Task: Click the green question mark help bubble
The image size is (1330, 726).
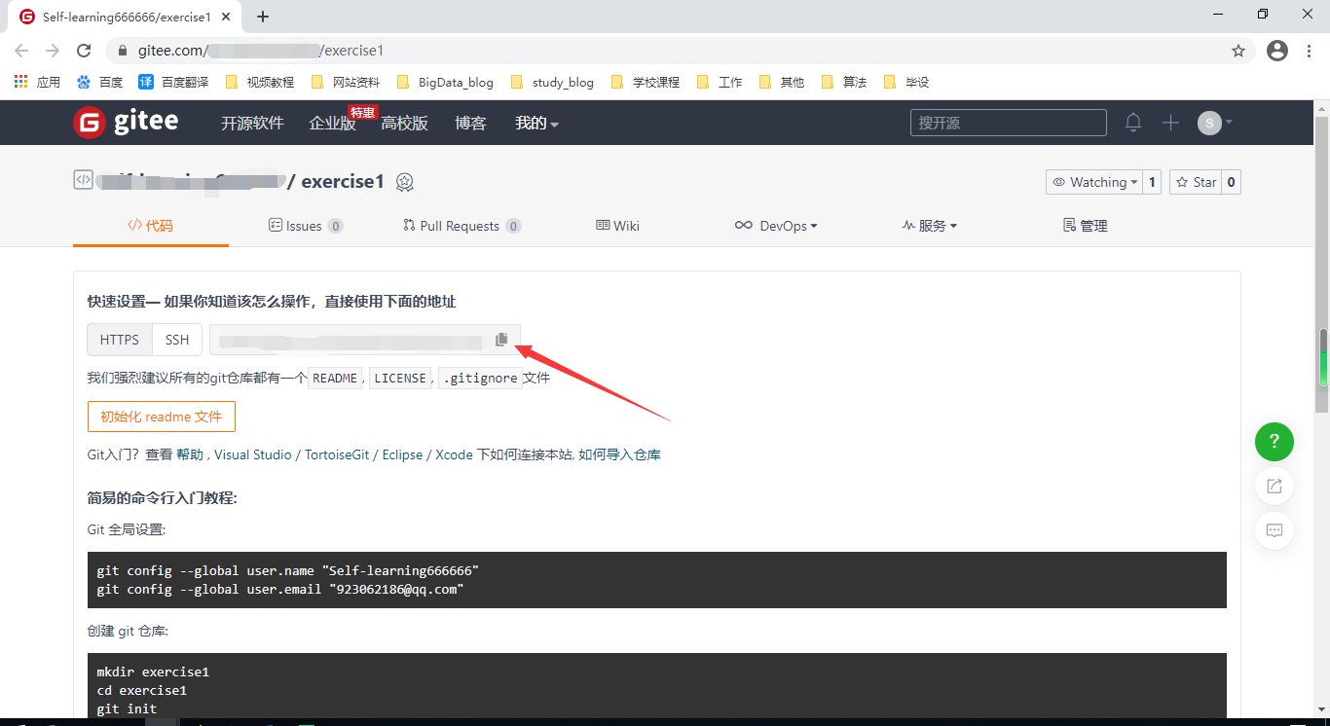Action: click(x=1275, y=442)
